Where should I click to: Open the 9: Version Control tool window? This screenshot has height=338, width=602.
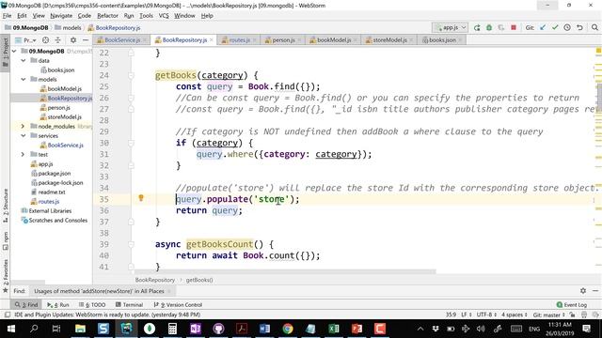(x=178, y=304)
